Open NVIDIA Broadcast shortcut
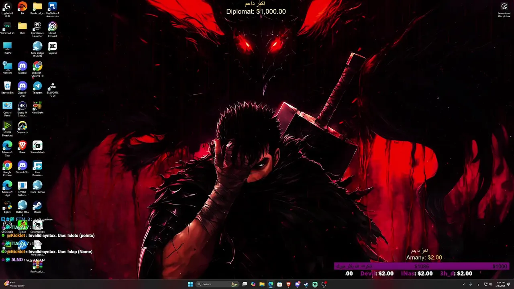 pyautogui.click(x=7, y=129)
